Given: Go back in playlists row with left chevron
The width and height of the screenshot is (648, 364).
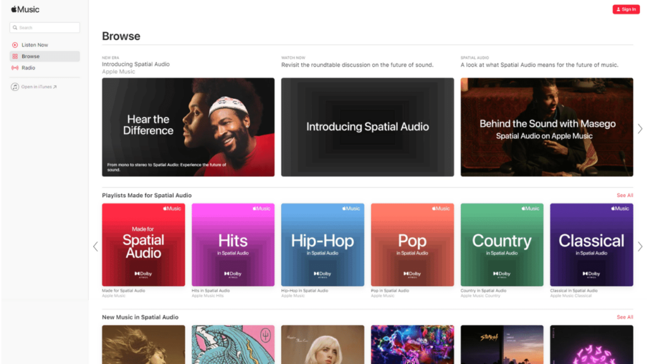Looking at the screenshot, I should point(96,246).
